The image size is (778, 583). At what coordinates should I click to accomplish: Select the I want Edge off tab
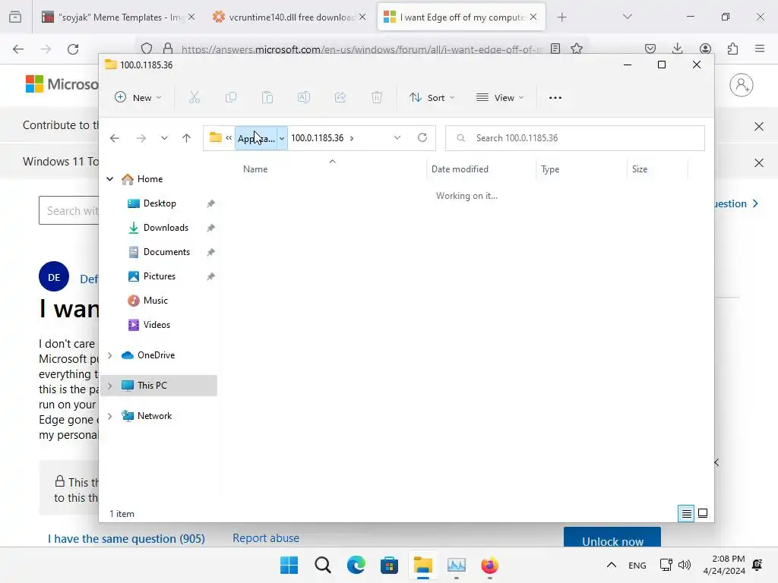[x=461, y=17]
